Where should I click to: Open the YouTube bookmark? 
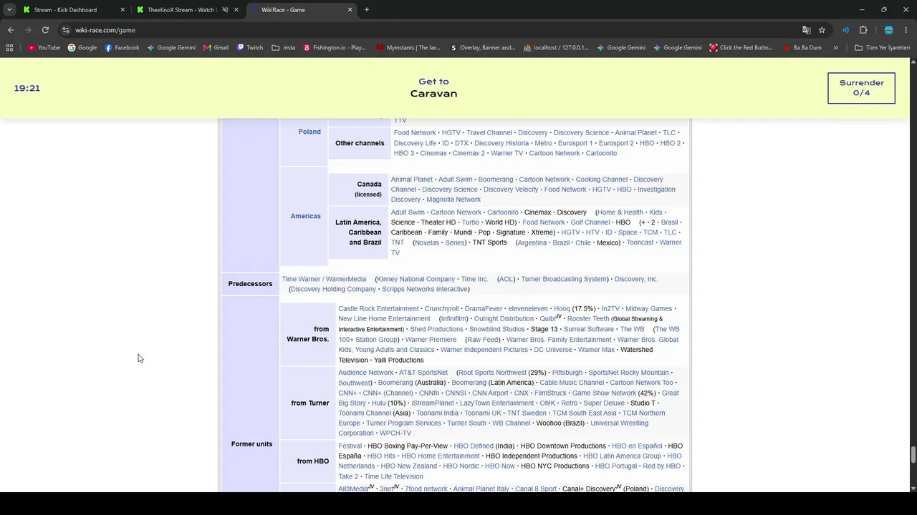[44, 48]
